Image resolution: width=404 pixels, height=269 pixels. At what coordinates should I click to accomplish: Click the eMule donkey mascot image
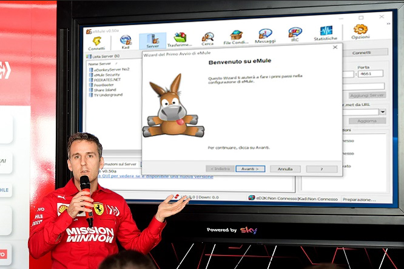click(173, 106)
